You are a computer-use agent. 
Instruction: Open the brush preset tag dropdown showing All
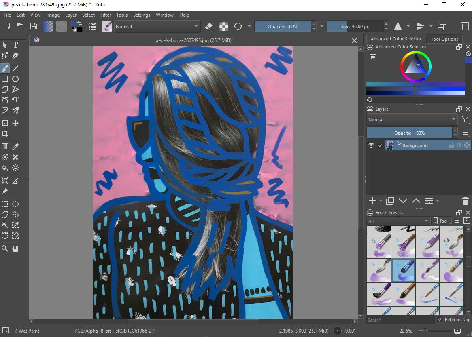398,221
